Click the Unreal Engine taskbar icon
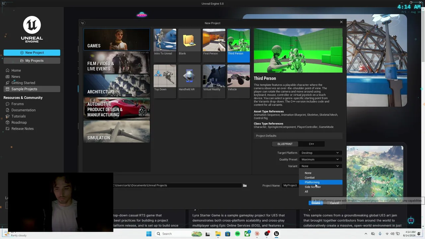Viewport: 425px width, 239px height. click(x=276, y=234)
